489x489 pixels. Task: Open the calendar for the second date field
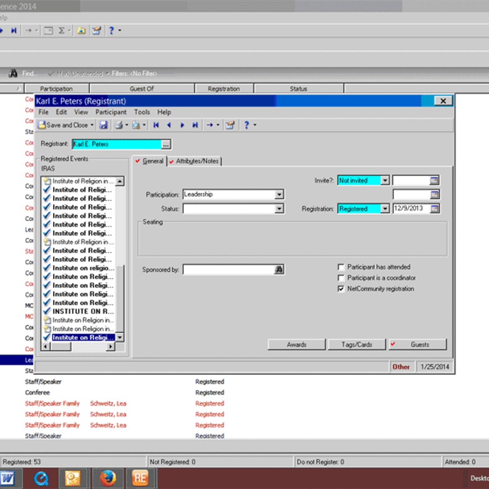tap(435, 195)
